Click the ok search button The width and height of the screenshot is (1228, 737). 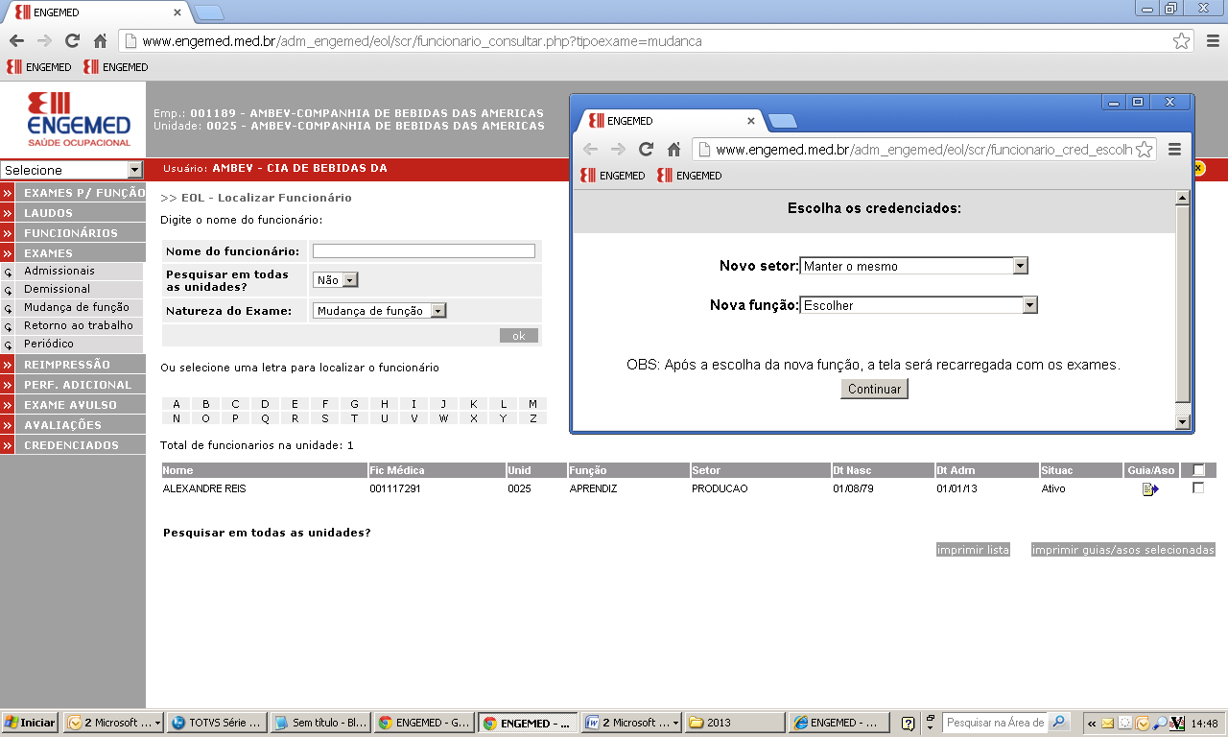click(x=519, y=336)
